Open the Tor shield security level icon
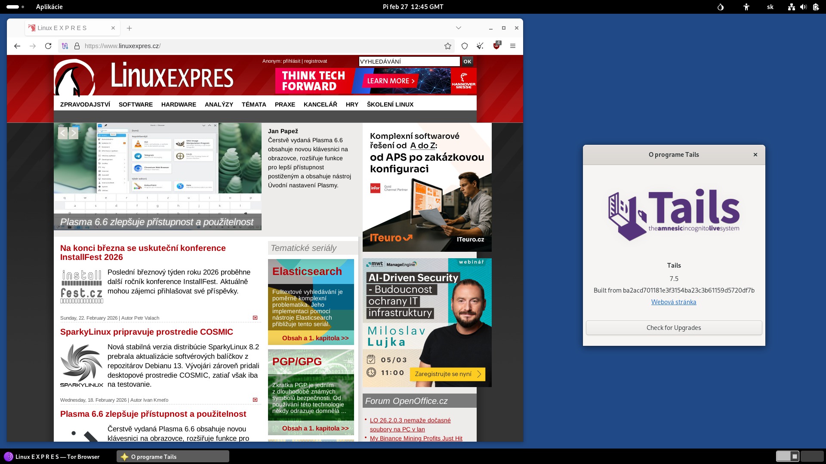This screenshot has height=464, width=826. (x=465, y=46)
